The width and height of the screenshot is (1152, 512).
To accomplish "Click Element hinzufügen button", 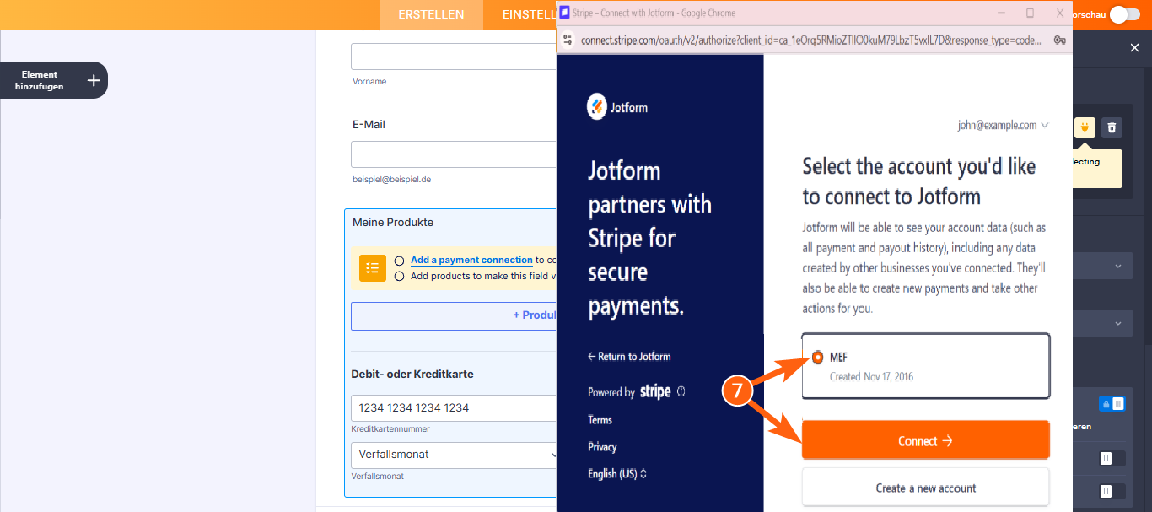I will tap(54, 80).
